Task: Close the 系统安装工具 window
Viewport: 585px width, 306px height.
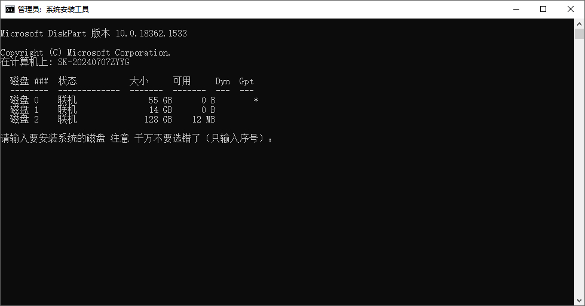Action: 571,10
